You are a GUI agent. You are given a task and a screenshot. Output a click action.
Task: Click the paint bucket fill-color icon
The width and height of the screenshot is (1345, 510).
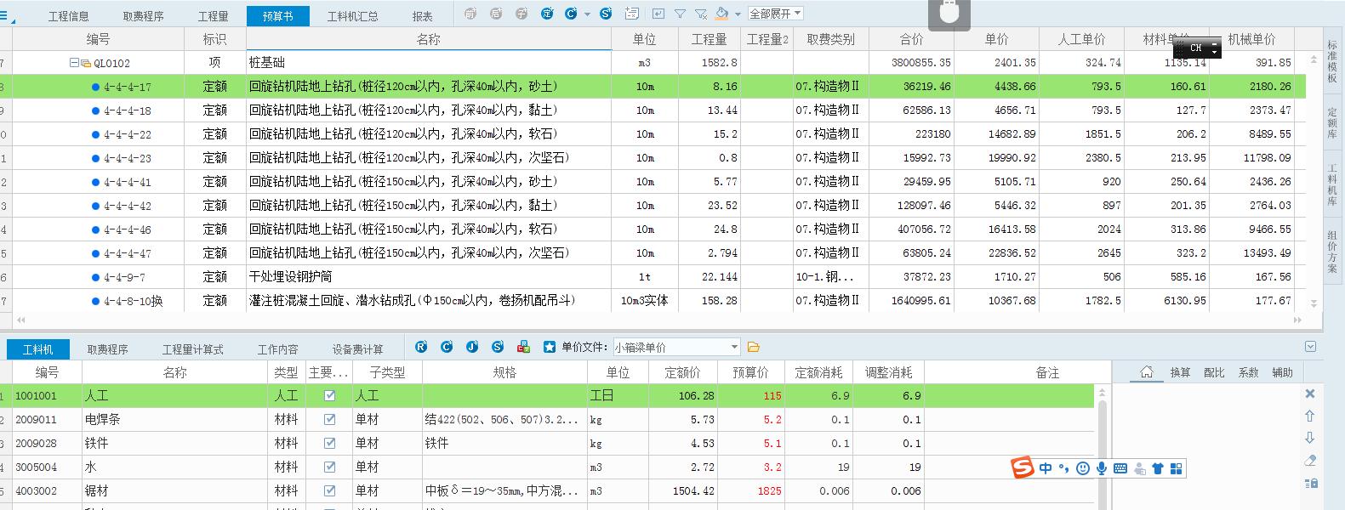(x=722, y=14)
